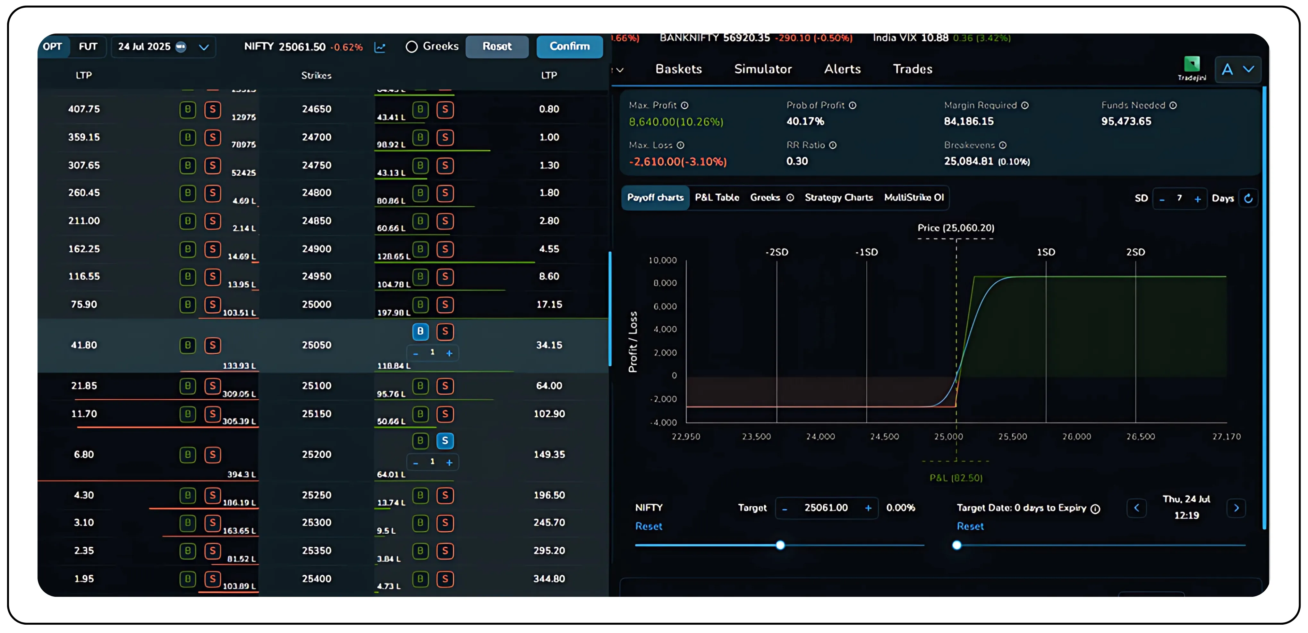The width and height of the screenshot is (1308, 633).
Task: Click the target price input showing 25061.00
Action: pos(826,508)
